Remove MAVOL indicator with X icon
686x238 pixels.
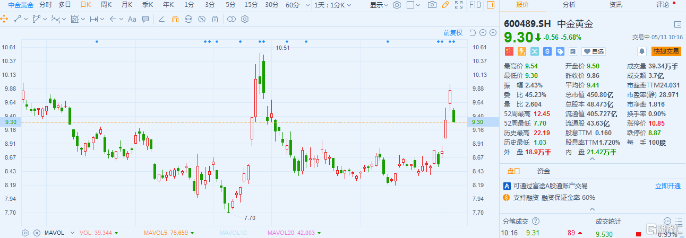pyautogui.click(x=37, y=233)
